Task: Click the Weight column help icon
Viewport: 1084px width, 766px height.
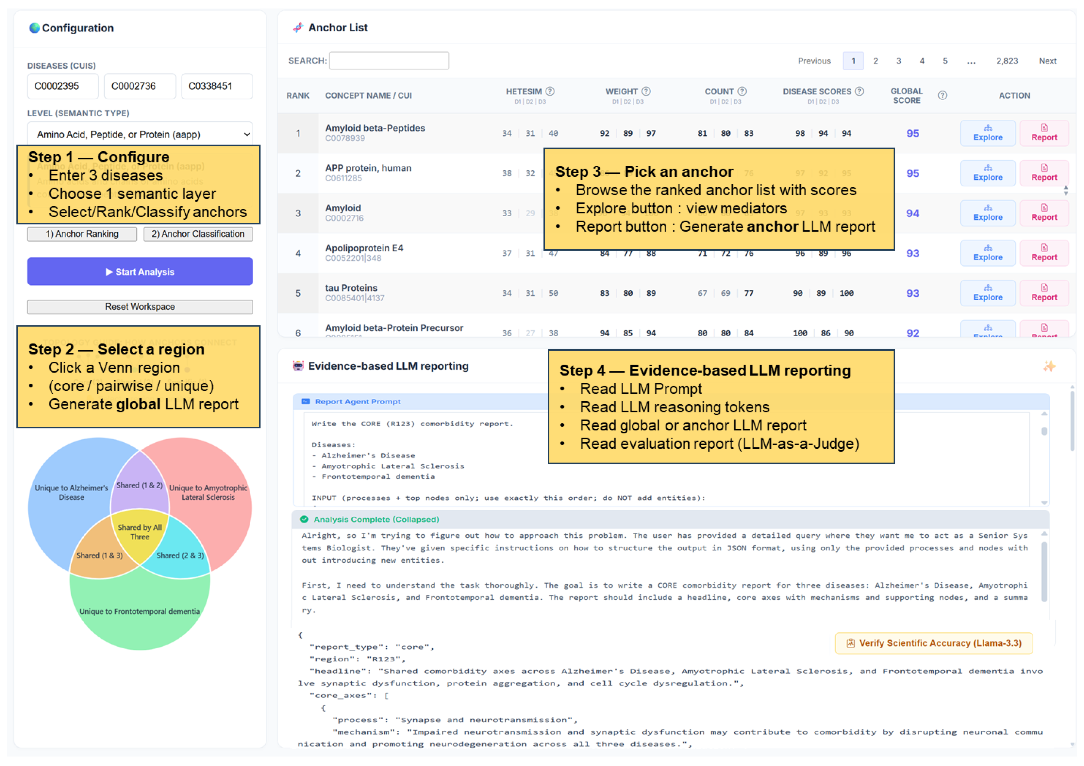Action: click(646, 91)
